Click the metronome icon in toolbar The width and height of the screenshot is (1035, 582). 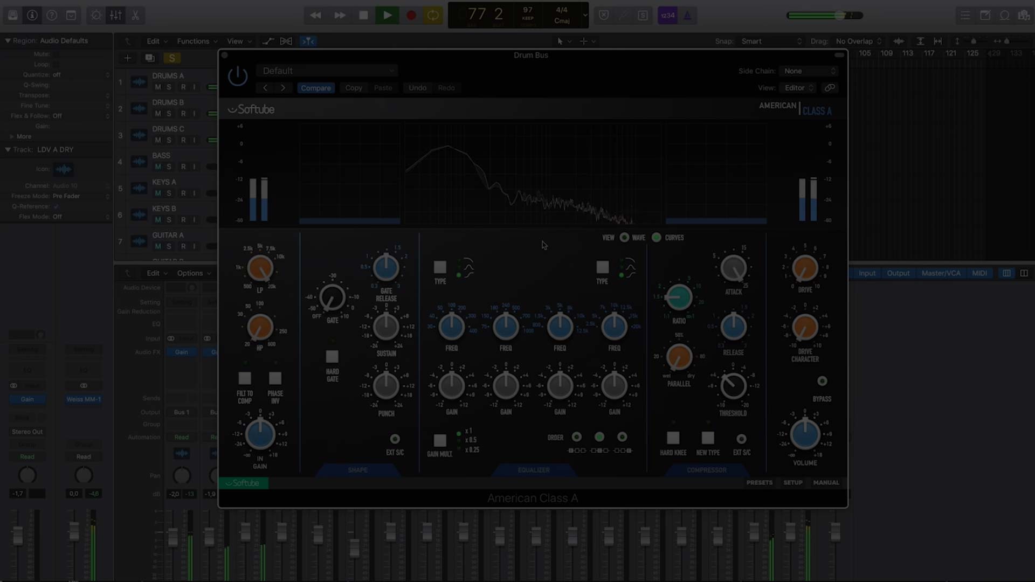click(x=687, y=16)
